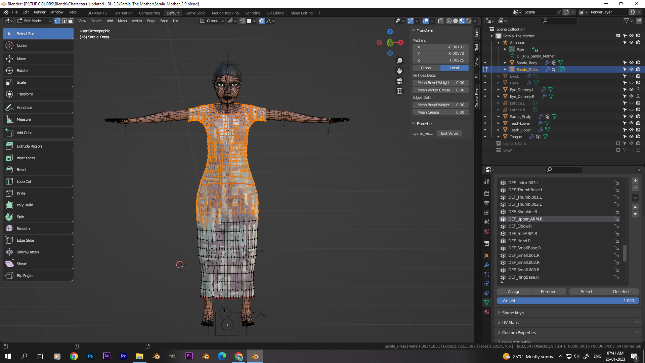The image size is (645, 363).
Task: Pick the Knife tool
Action: tap(38, 193)
